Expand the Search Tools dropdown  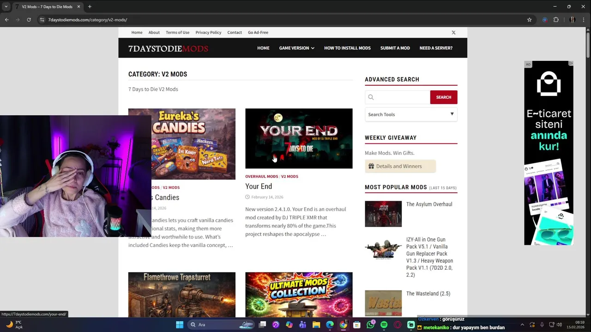(x=411, y=114)
